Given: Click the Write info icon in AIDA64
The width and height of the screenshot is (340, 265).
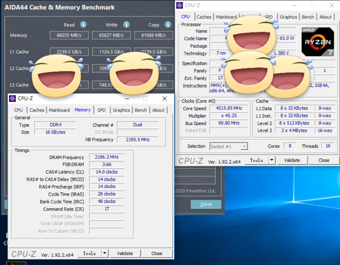Looking at the screenshot, I should click(126, 24).
